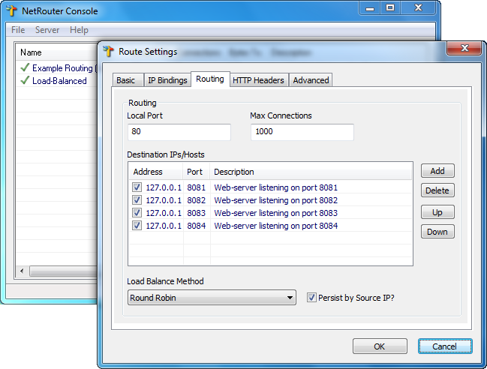Select the 127.0.0.1 address in the 8081 row

pyautogui.click(x=164, y=187)
